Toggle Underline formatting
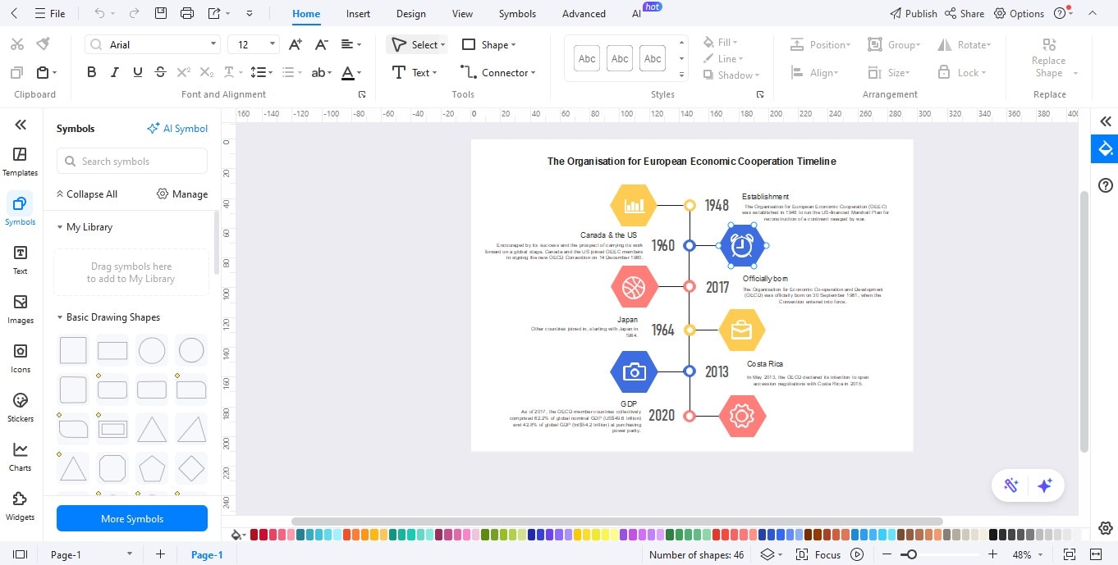1118x565 pixels. click(x=137, y=72)
